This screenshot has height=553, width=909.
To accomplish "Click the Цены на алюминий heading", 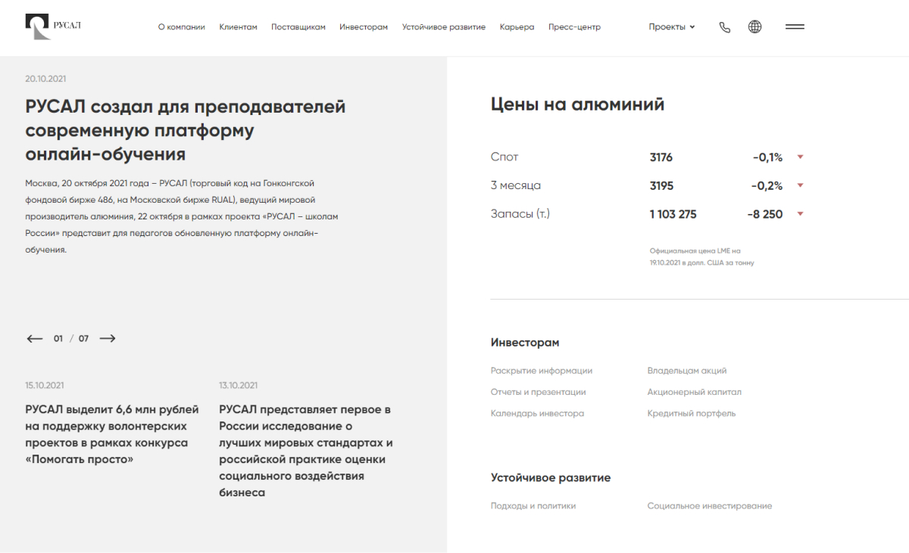I will click(x=578, y=104).
